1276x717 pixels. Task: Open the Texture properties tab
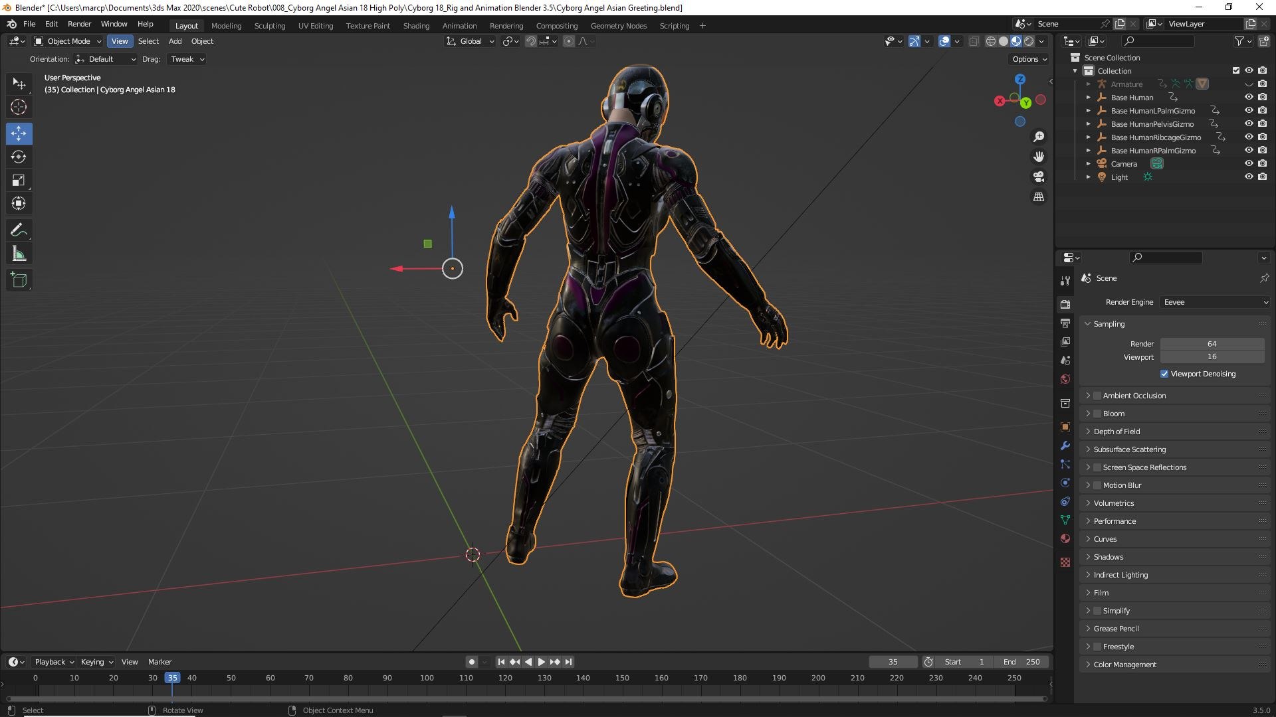pos(1065,562)
